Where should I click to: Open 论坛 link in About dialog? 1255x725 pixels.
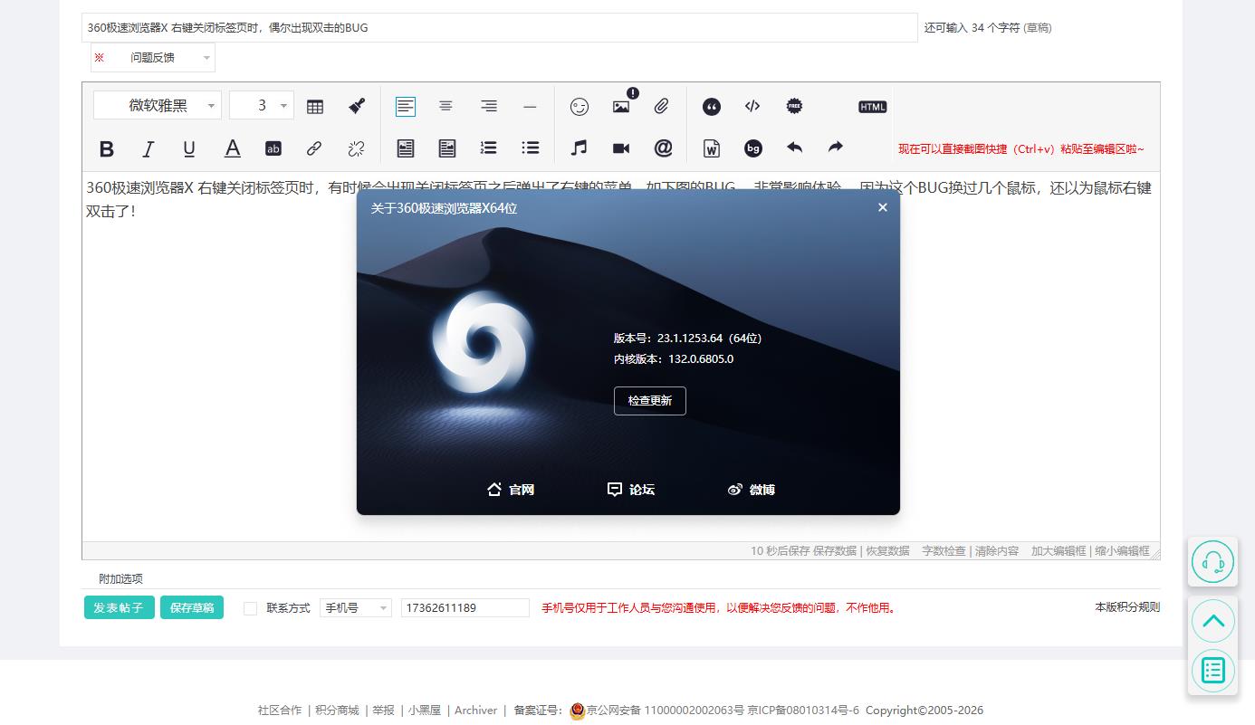[x=631, y=490]
